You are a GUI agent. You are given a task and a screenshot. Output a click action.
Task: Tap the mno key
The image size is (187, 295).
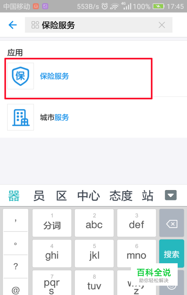(x=137, y=254)
